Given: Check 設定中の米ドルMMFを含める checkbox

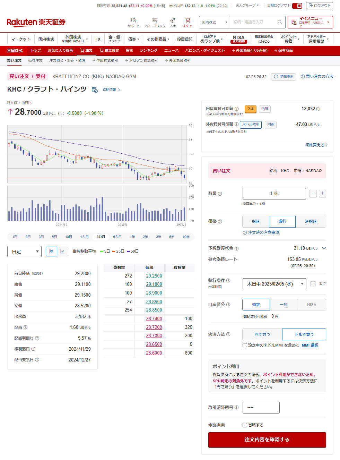Looking at the screenshot, I should click(x=245, y=345).
